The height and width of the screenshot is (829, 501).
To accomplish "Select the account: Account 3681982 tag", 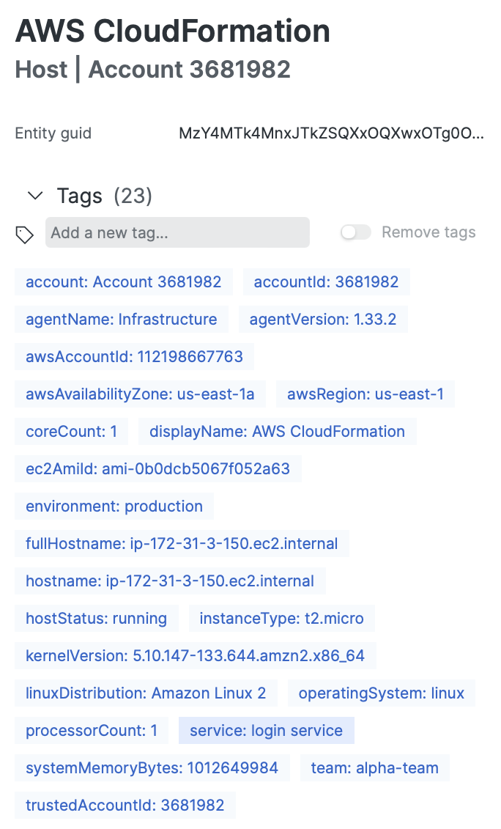I will point(123,281).
